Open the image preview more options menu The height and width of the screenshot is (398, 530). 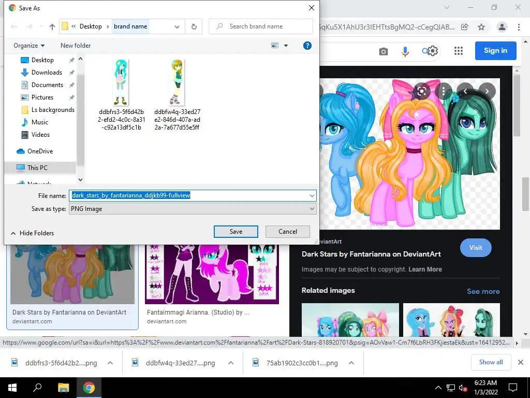(x=444, y=91)
